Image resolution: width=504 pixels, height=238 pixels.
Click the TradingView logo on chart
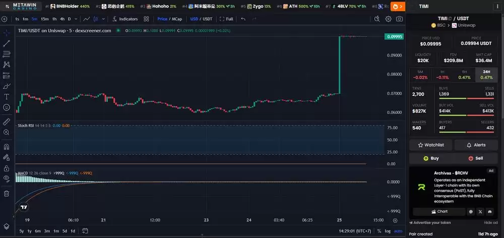[x=24, y=207]
